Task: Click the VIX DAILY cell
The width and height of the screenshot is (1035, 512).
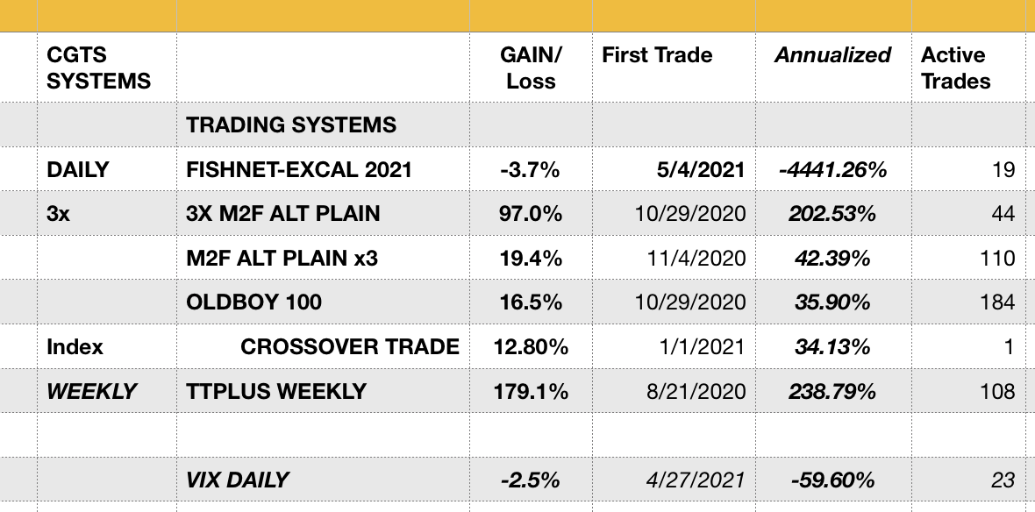Action: point(238,480)
